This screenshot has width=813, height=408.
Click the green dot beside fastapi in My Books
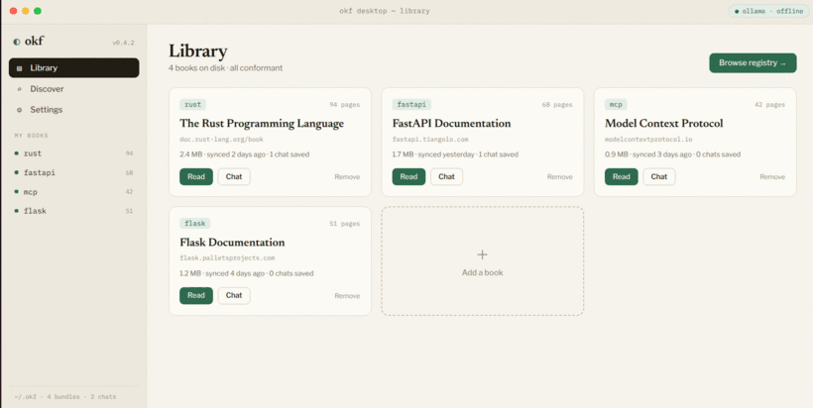pyautogui.click(x=17, y=172)
